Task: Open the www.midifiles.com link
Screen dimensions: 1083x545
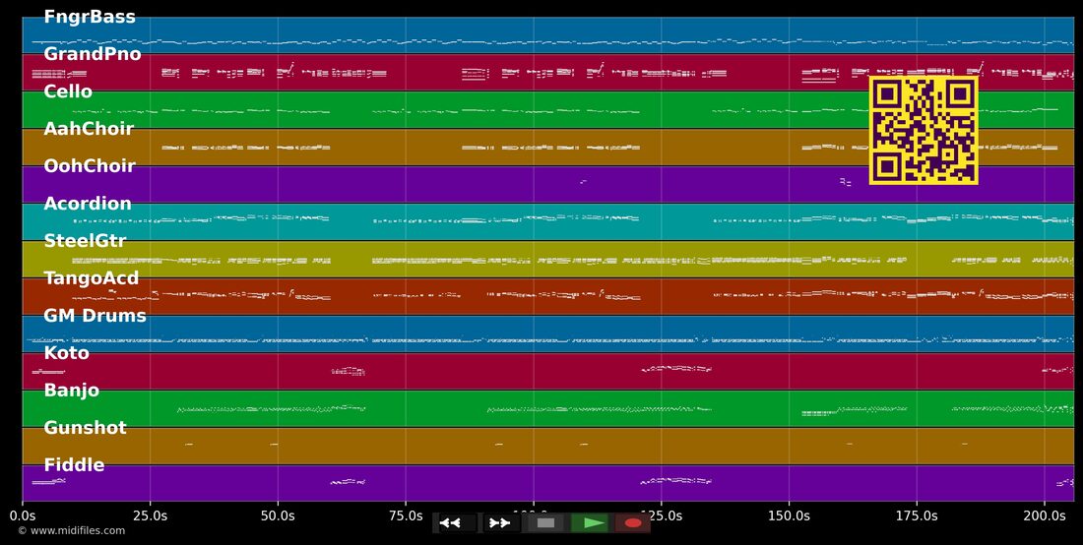Action: tap(72, 530)
